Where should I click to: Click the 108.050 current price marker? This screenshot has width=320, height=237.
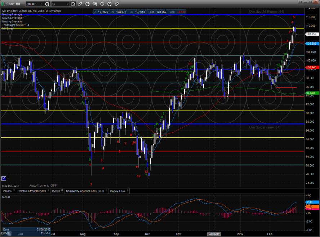pos(311,34)
